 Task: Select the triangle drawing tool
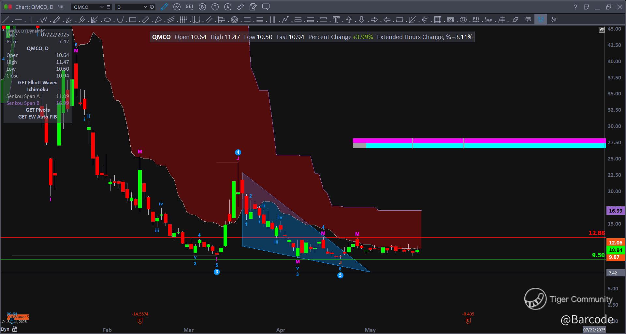click(x=158, y=20)
